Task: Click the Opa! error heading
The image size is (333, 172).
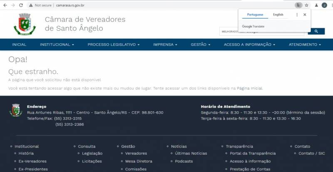Action: click(18, 60)
